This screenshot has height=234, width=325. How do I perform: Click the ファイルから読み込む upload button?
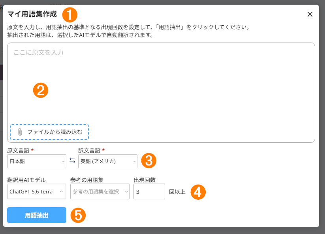coord(49,132)
